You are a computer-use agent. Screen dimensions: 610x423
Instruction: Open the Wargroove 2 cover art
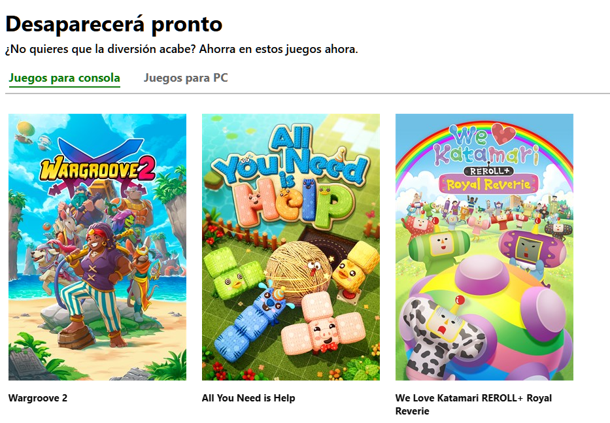(97, 246)
